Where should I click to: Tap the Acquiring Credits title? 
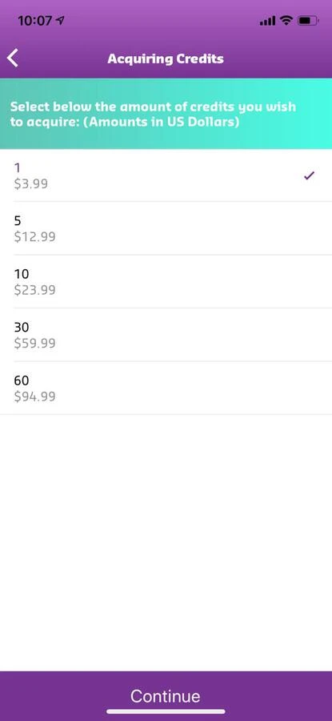tap(166, 58)
